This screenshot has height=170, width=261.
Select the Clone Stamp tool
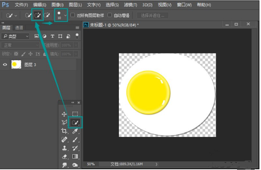[64, 148]
